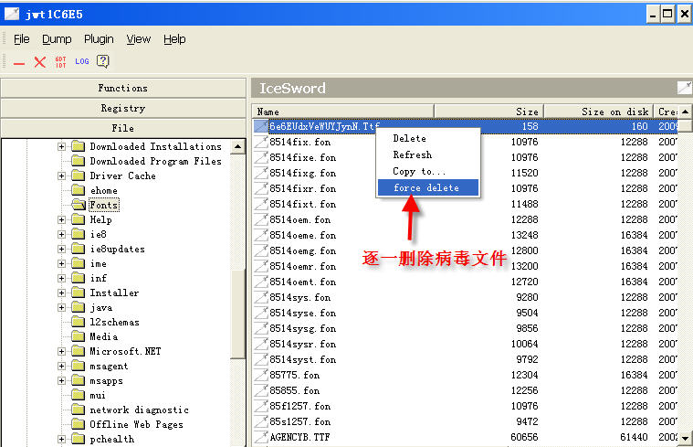Expand the pchealth folder node

[61, 439]
